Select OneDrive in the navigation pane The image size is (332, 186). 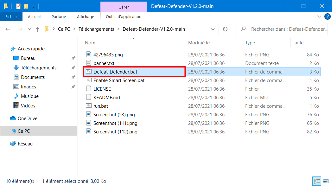point(27,119)
